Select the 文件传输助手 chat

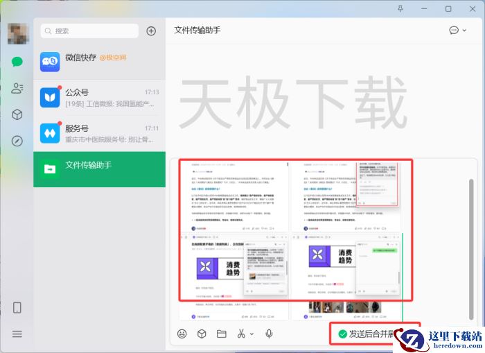pos(99,169)
